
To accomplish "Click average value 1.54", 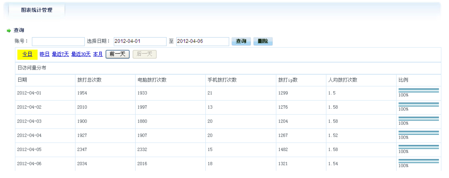I will 333,164.
